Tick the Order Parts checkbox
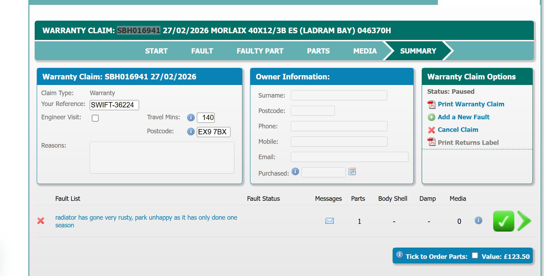Screen dimensions: 551x276 (x=475, y=255)
